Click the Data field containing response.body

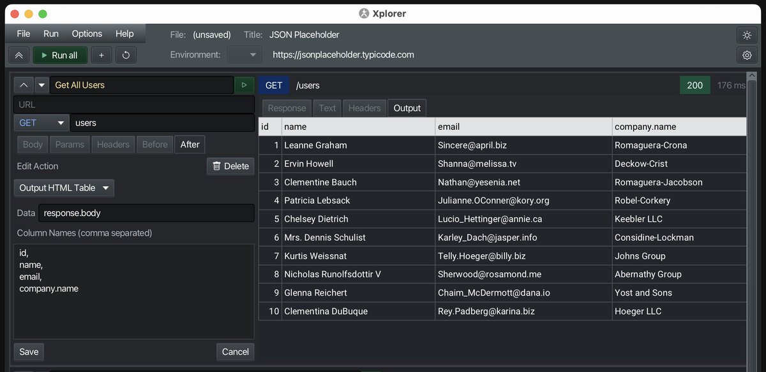(146, 213)
